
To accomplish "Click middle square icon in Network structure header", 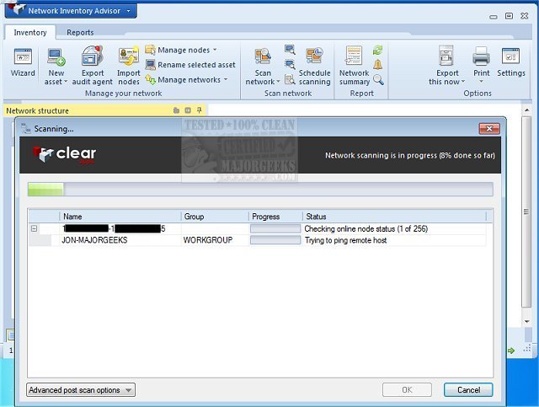I will point(188,110).
